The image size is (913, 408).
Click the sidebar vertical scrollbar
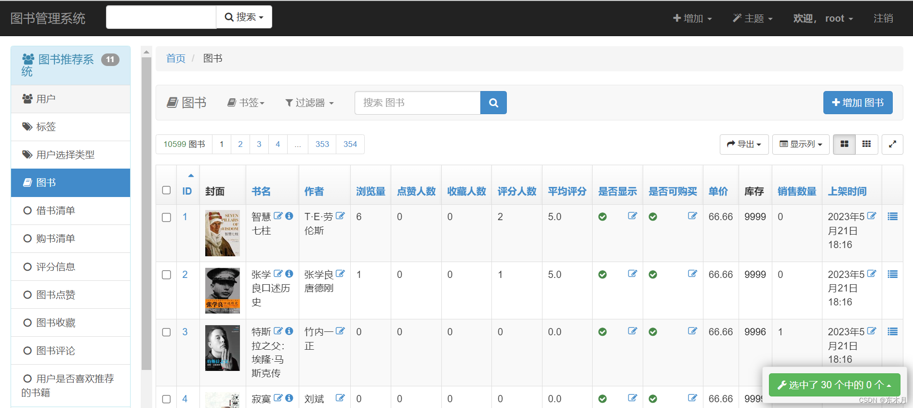tap(146, 213)
